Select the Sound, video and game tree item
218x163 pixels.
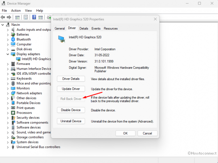tap(34, 132)
